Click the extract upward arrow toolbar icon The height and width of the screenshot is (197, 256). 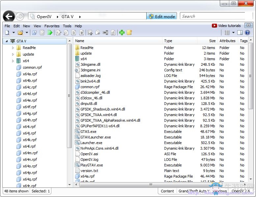point(90,33)
